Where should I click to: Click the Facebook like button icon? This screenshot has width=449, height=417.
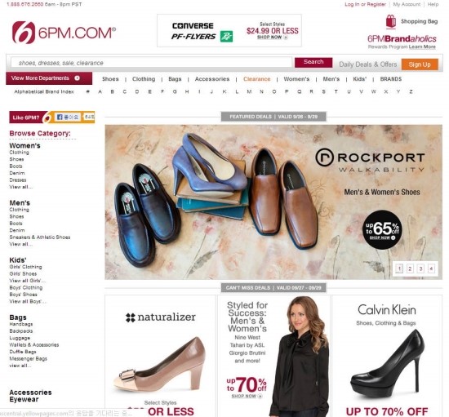(60, 117)
